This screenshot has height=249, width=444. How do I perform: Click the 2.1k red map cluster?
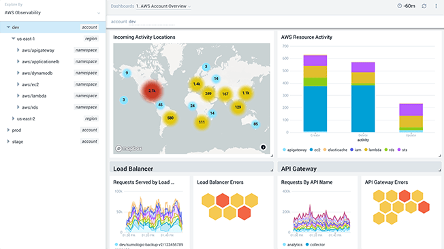152,91
